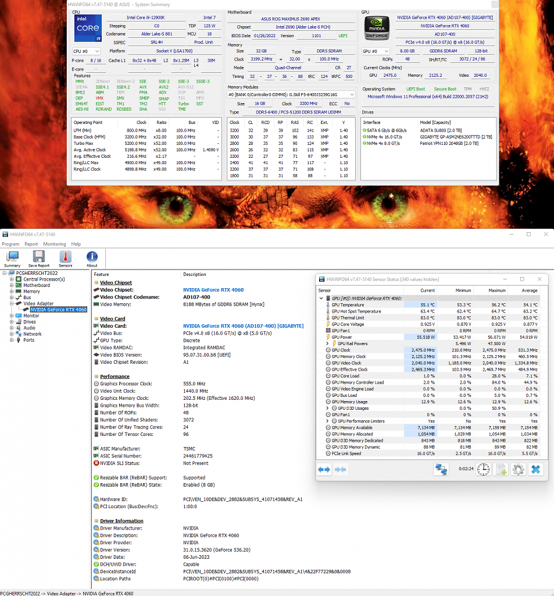Expand the Motherboard tree node
Screen dimensions: 554x596
[12, 285]
